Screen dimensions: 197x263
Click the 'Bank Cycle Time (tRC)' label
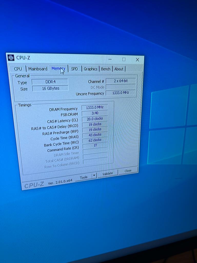click(61, 144)
